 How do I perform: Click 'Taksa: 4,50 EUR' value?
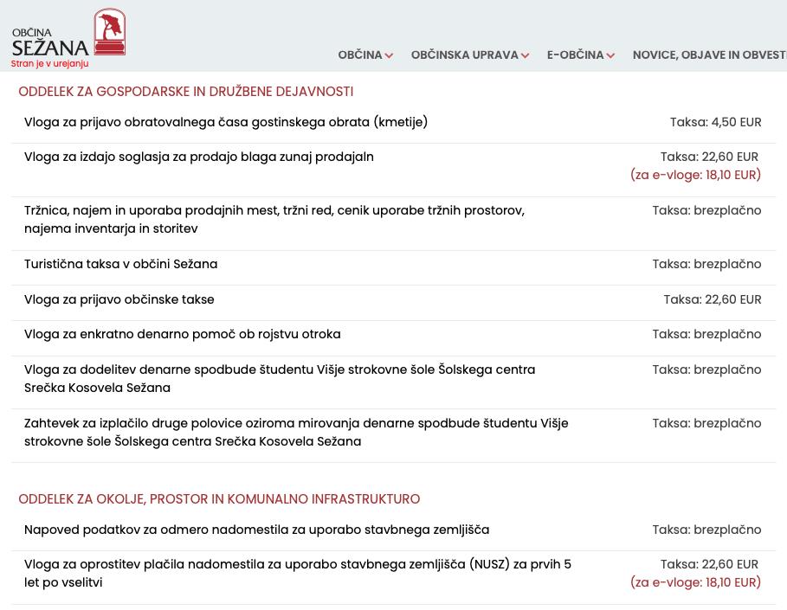[x=716, y=122]
